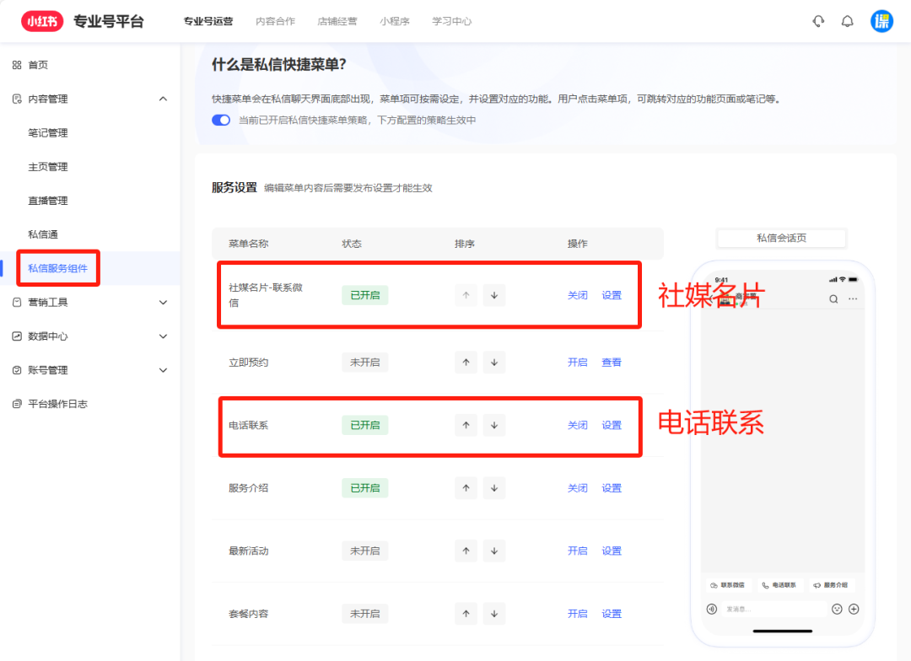Open the customer service headset icon
This screenshot has height=661, width=911.
coord(817,20)
